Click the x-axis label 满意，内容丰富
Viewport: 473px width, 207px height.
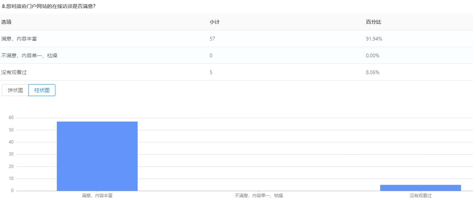(x=97, y=196)
